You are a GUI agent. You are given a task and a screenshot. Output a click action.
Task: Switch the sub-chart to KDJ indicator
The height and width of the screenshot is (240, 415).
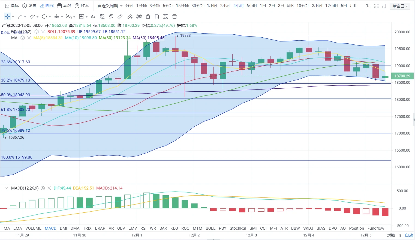[x=174, y=228]
